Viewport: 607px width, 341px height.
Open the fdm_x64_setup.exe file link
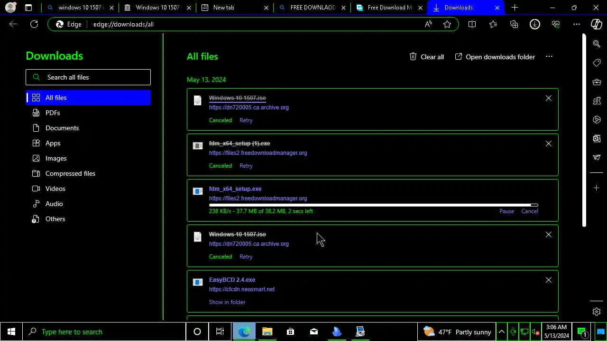(x=235, y=189)
